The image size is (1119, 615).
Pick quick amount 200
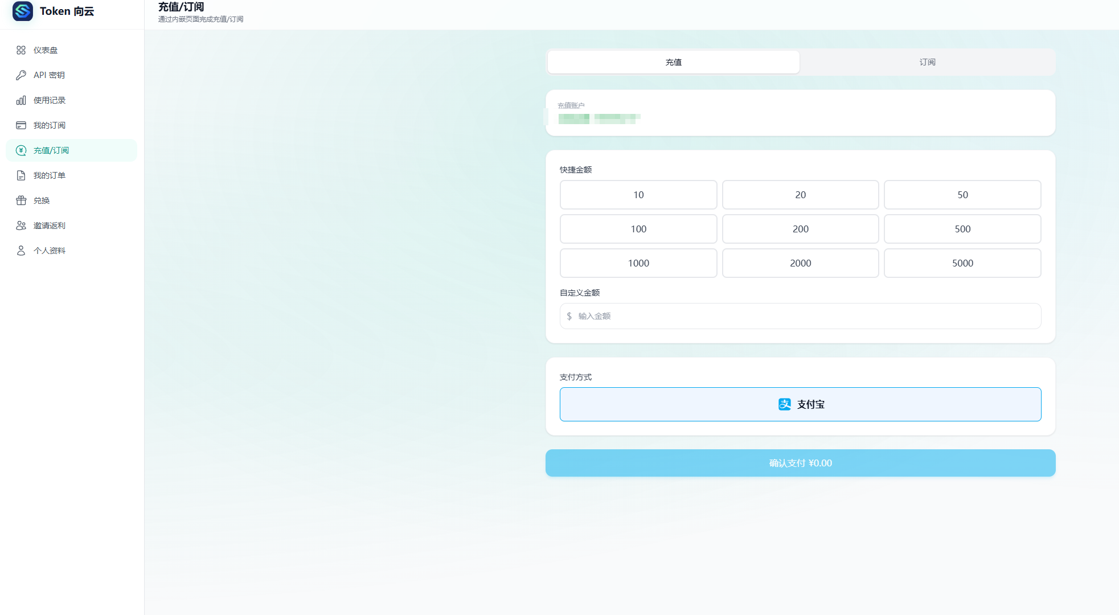coord(800,229)
